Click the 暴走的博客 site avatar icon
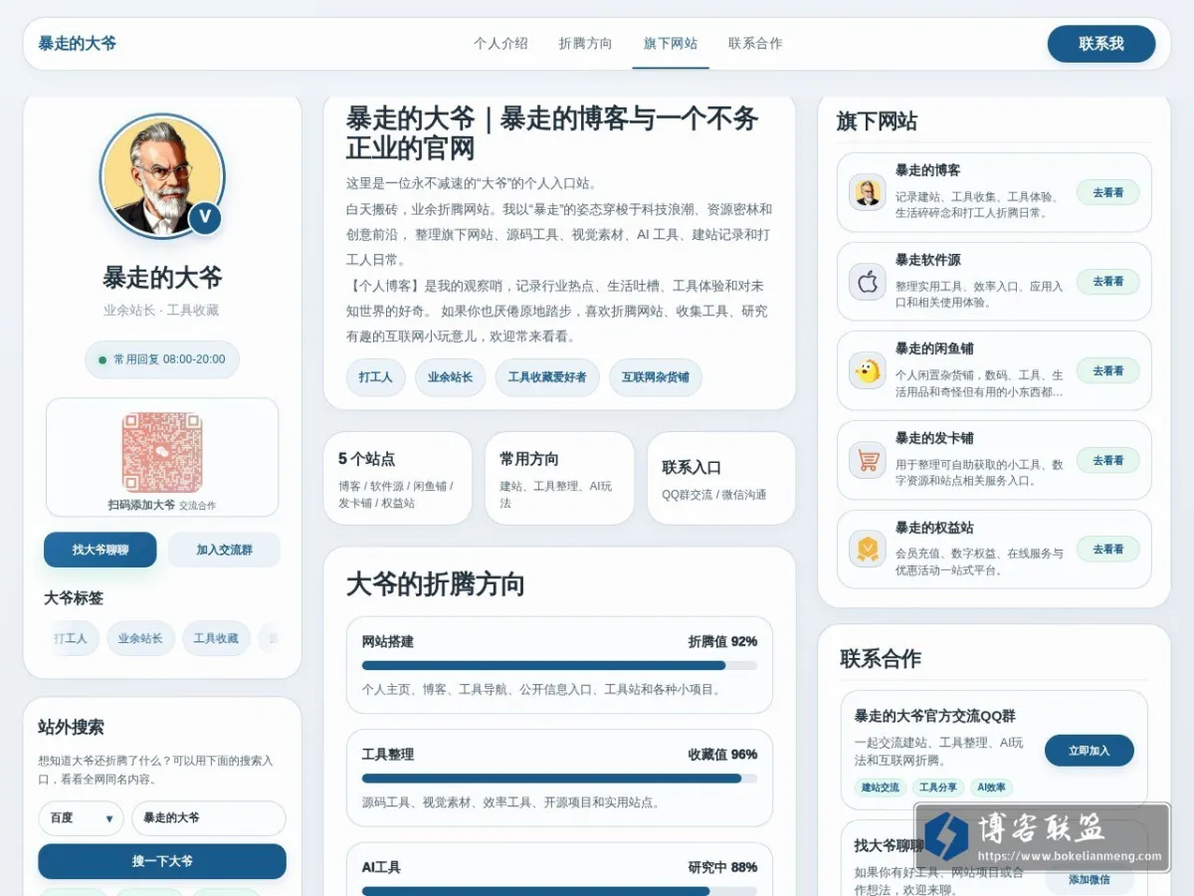 coord(868,192)
